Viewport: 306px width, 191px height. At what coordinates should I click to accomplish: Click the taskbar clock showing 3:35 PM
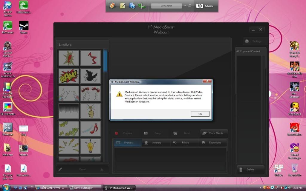point(298,188)
